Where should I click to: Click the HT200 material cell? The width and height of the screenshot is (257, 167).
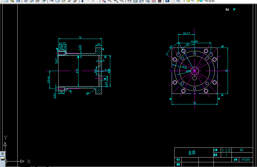tap(246, 160)
